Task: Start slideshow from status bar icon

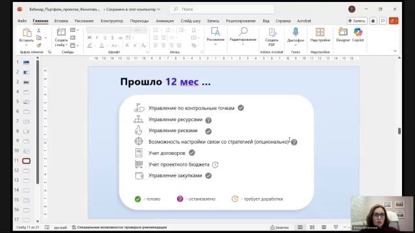Action: pyautogui.click(x=336, y=227)
